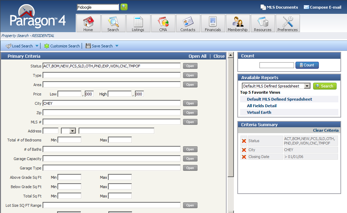The height and width of the screenshot is (213, 347).
Task: Open Membership people icon
Action: (237, 22)
